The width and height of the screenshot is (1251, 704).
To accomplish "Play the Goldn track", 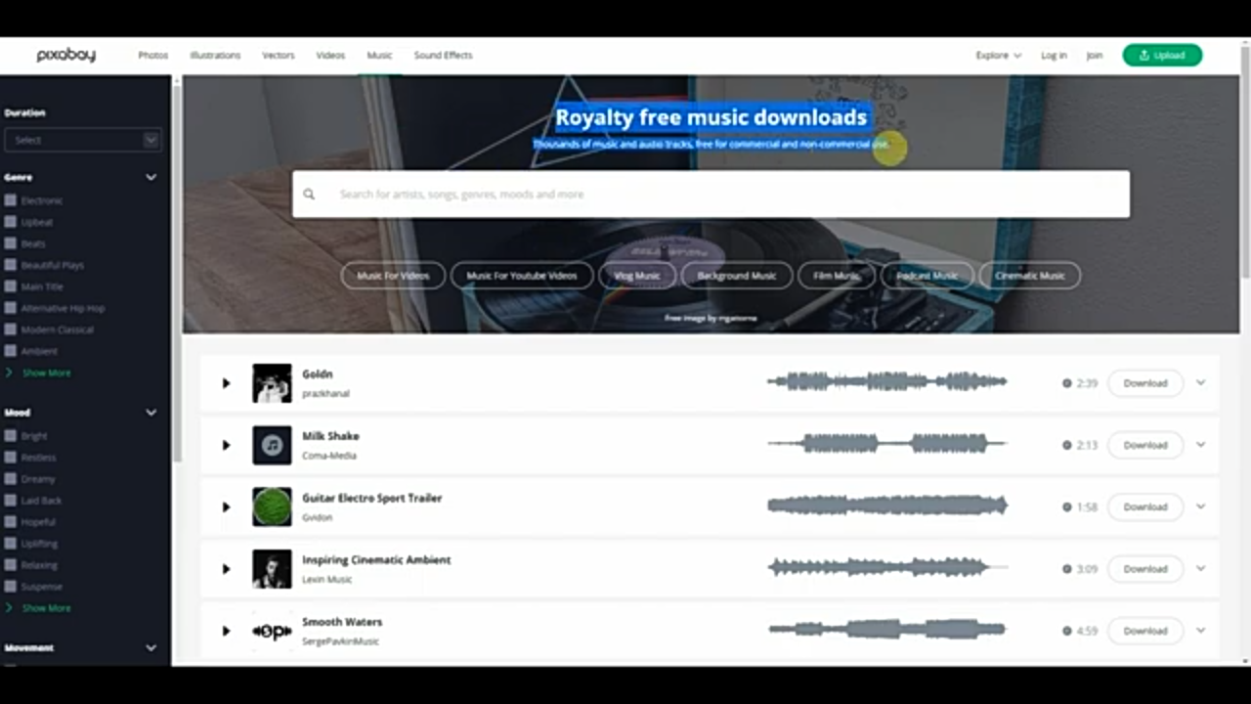I will pos(226,383).
